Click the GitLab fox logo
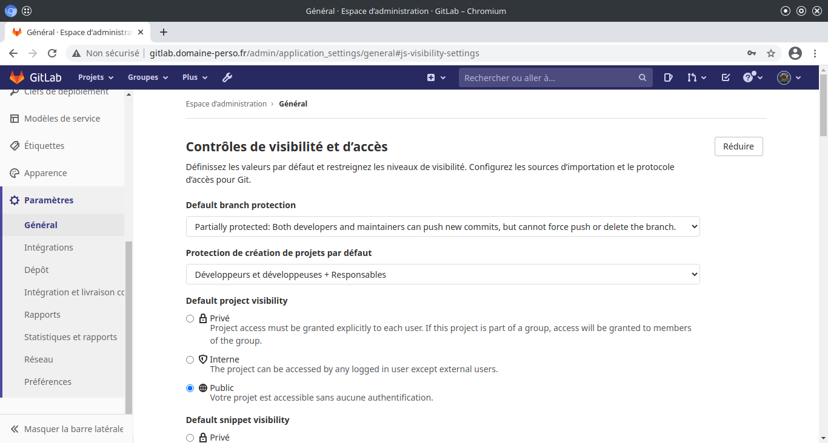This screenshot has height=443, width=828. point(17,77)
